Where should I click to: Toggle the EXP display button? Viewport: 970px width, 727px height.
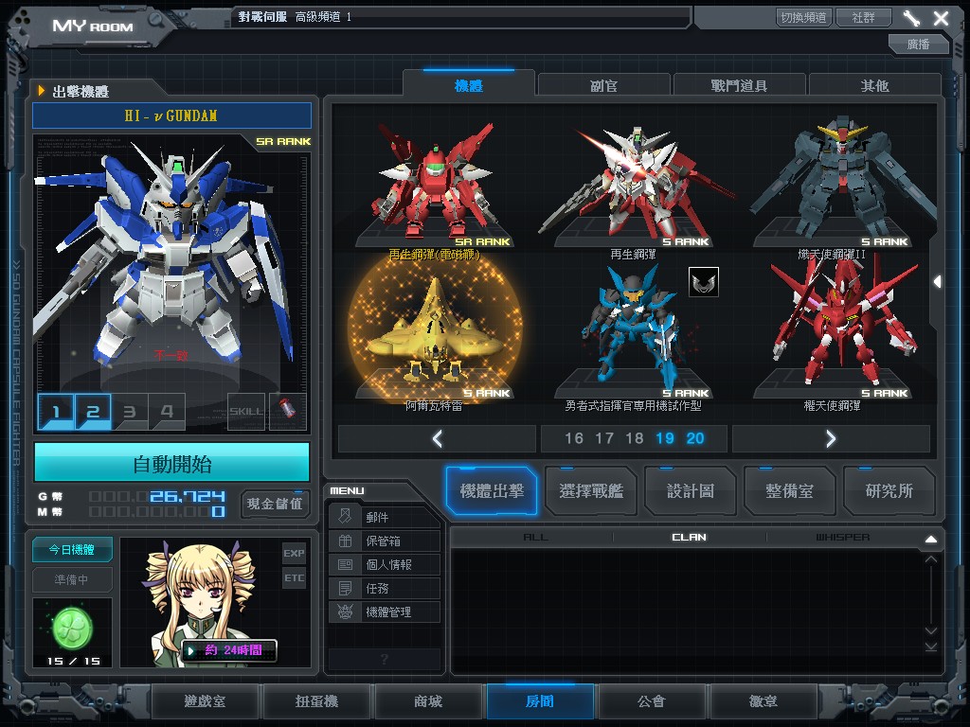click(x=294, y=553)
